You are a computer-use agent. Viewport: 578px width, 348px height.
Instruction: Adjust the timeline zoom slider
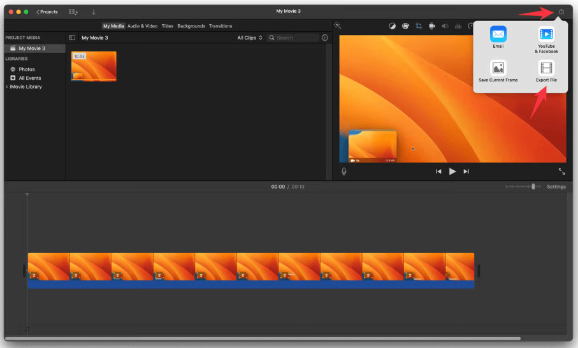coord(533,187)
